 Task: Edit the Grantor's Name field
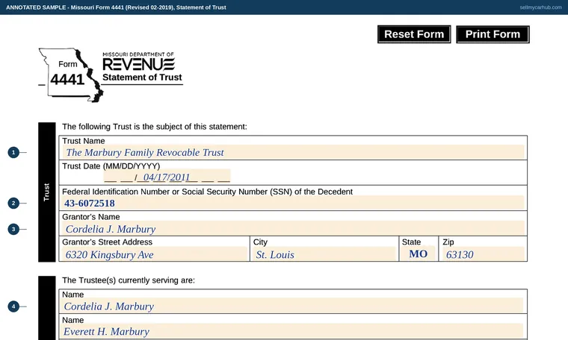pos(293,229)
